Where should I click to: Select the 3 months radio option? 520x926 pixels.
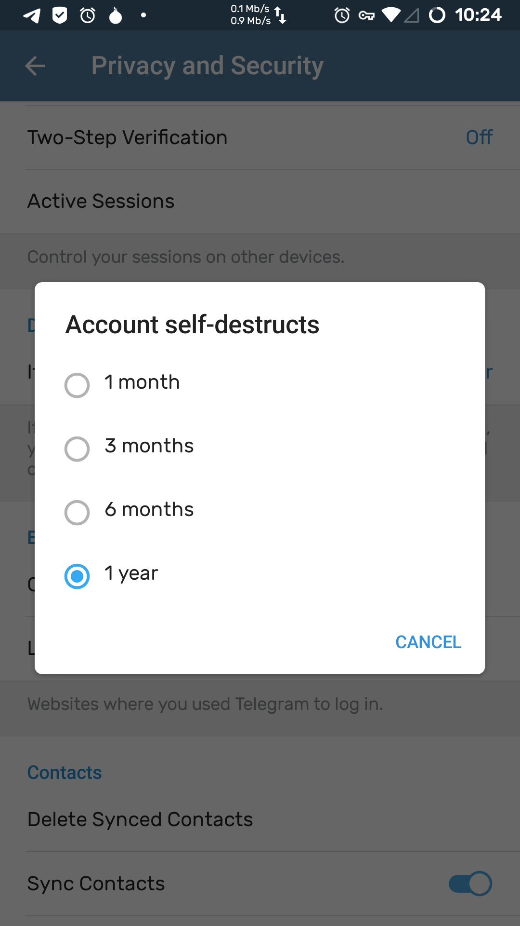pos(77,449)
